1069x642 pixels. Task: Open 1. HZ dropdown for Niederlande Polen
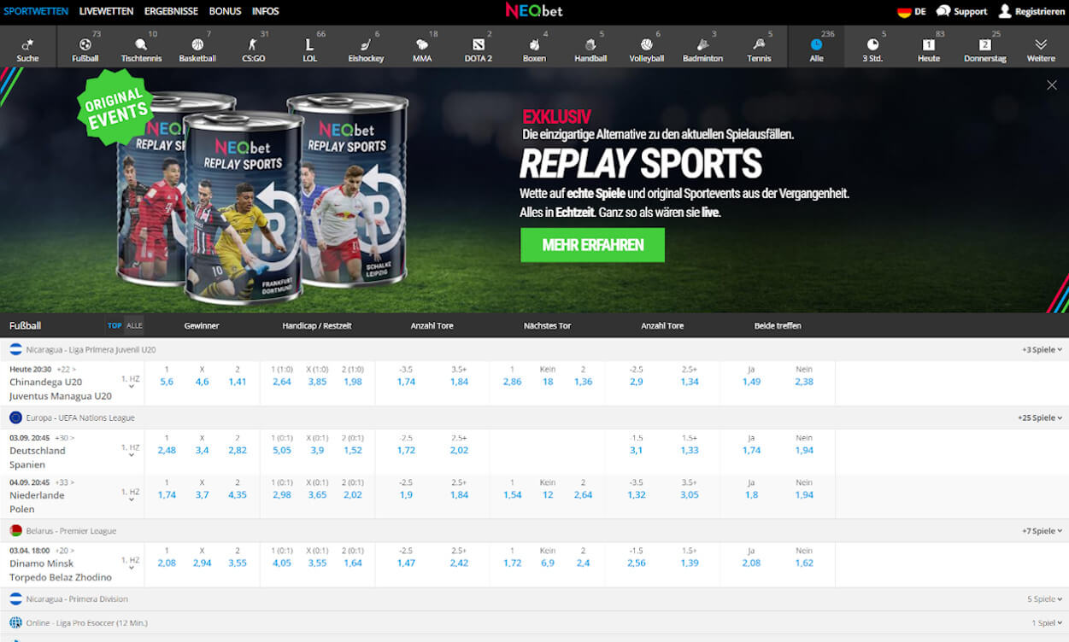(131, 495)
